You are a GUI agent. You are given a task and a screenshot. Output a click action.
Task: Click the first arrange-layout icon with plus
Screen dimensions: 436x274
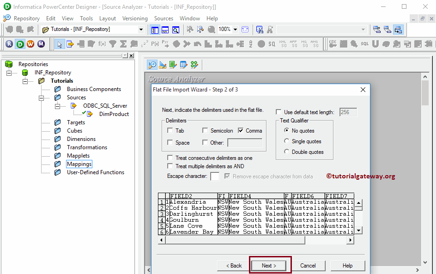(377, 30)
